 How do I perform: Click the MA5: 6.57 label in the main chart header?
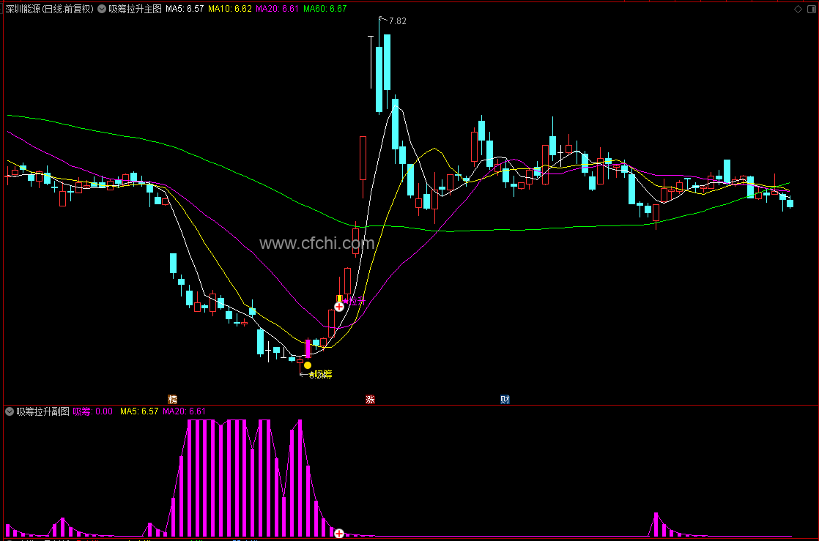(x=185, y=9)
